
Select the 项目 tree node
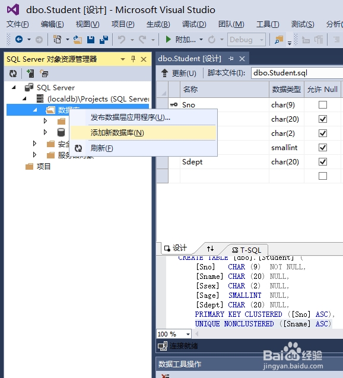pyautogui.click(x=43, y=166)
